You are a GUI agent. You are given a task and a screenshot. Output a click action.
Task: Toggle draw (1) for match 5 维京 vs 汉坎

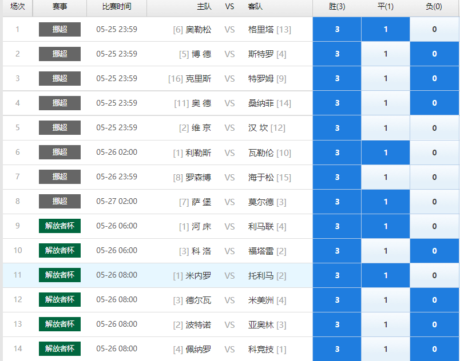coord(386,127)
